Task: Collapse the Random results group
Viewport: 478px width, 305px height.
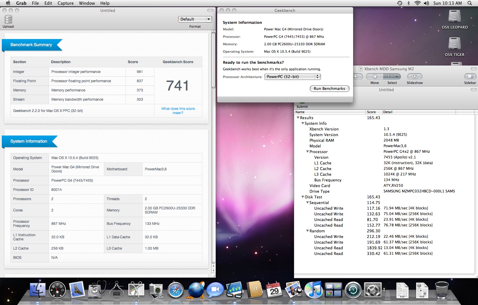Action: (x=307, y=231)
